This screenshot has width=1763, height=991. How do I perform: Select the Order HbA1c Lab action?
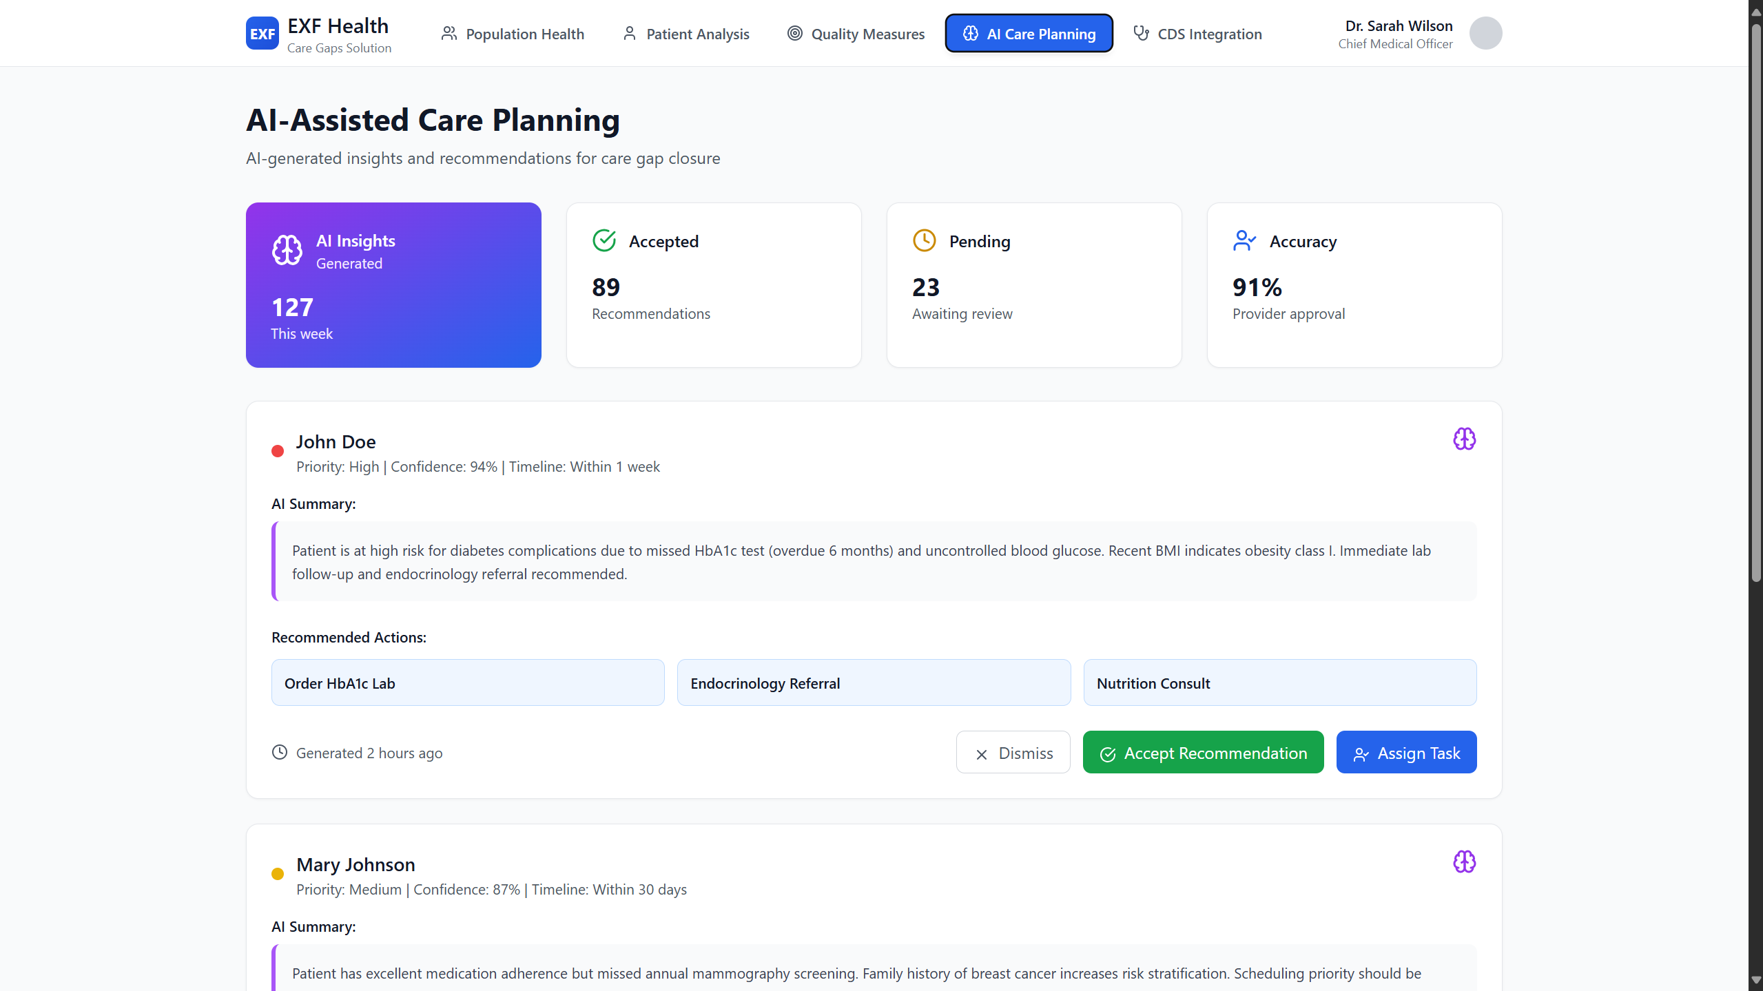coord(468,683)
